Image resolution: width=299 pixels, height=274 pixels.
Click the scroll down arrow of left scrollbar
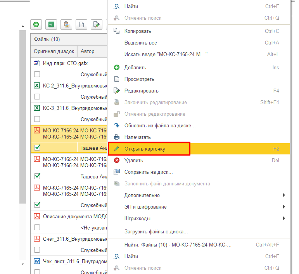click(23, 264)
